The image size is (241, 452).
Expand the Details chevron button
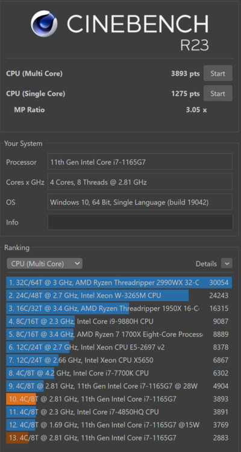click(x=227, y=263)
